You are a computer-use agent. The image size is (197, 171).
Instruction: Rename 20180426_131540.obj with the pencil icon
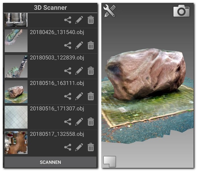pyautogui.click(x=79, y=45)
